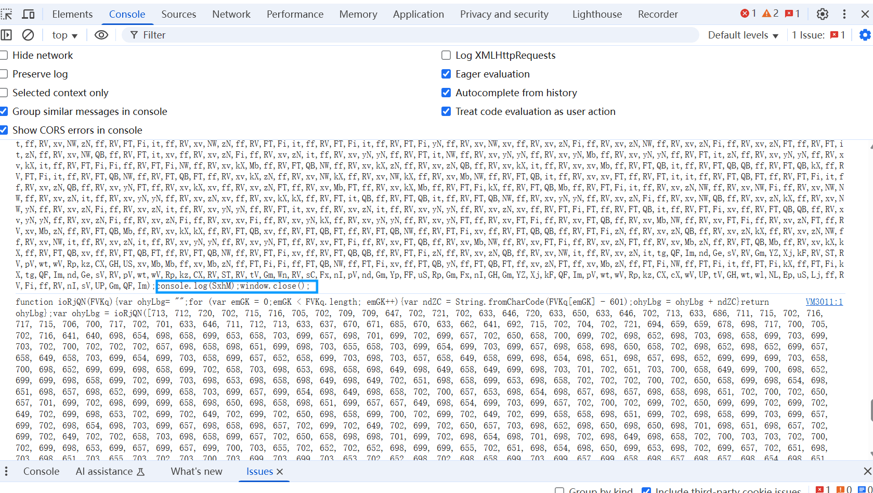Clear the console with the ban icon
Screen dimensions: 873x493
tap(28, 35)
